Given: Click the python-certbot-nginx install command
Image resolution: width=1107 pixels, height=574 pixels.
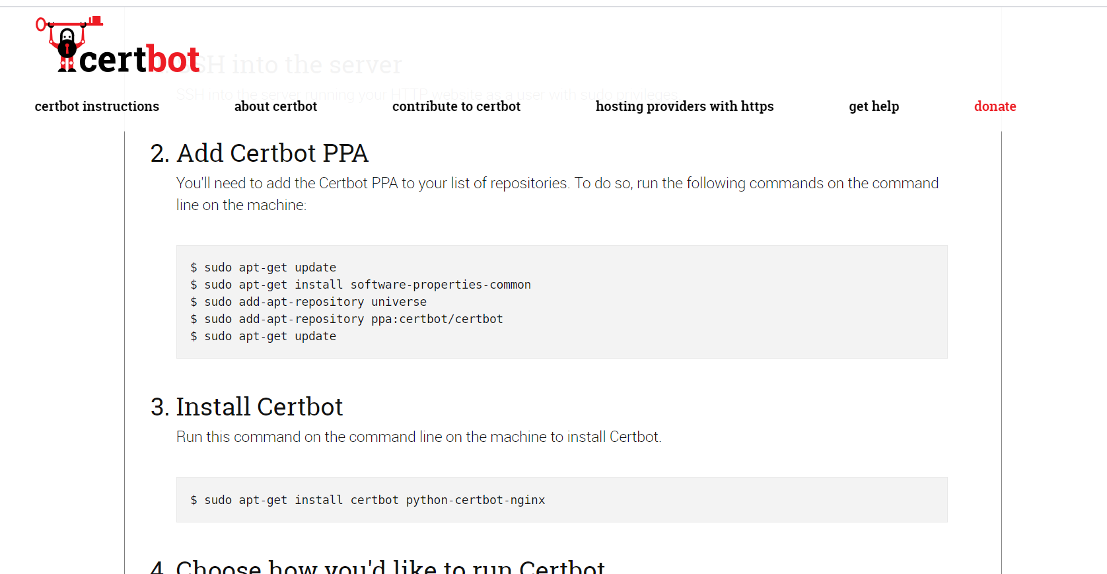Looking at the screenshot, I should click(368, 500).
